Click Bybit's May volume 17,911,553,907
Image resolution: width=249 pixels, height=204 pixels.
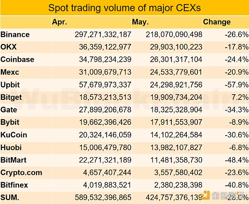click(x=174, y=123)
